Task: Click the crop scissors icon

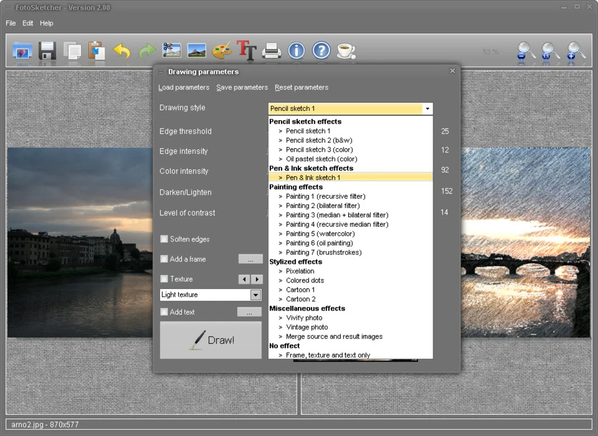Action: pyautogui.click(x=172, y=50)
